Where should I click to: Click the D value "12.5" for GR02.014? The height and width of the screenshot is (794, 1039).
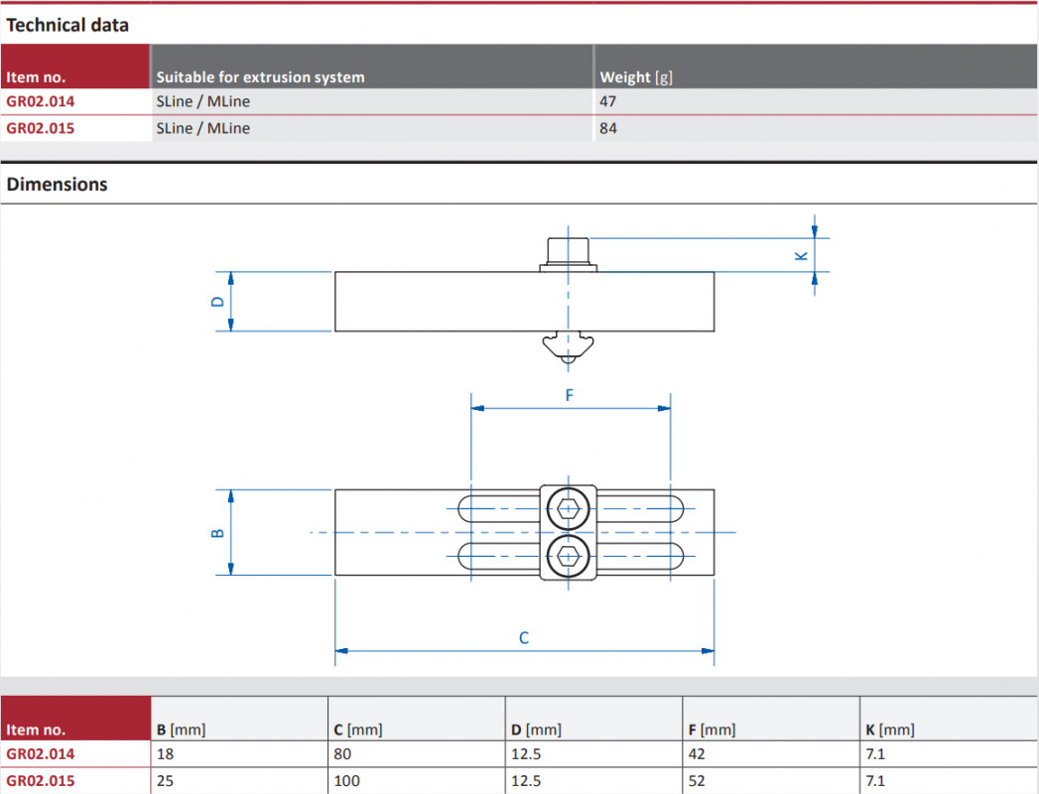point(526,754)
